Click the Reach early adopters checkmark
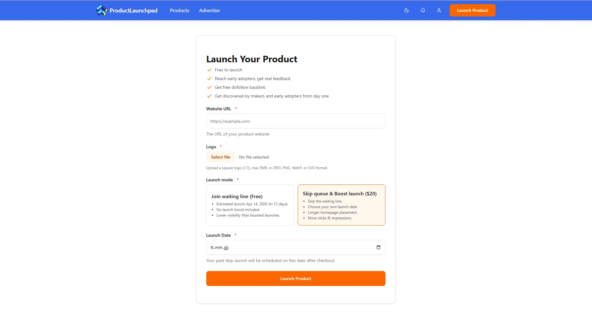Viewport: 592px width, 319px height. coord(209,79)
